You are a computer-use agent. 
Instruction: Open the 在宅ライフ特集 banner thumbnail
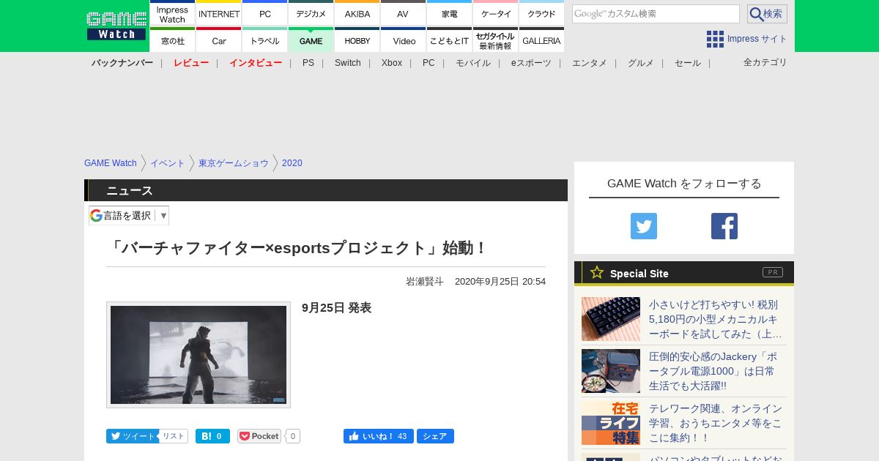611,423
